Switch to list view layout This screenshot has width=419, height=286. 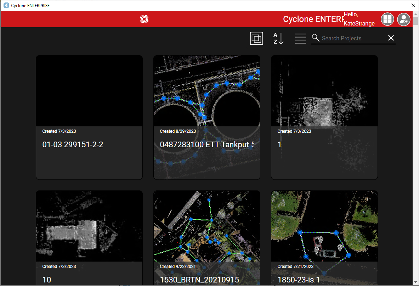[300, 38]
